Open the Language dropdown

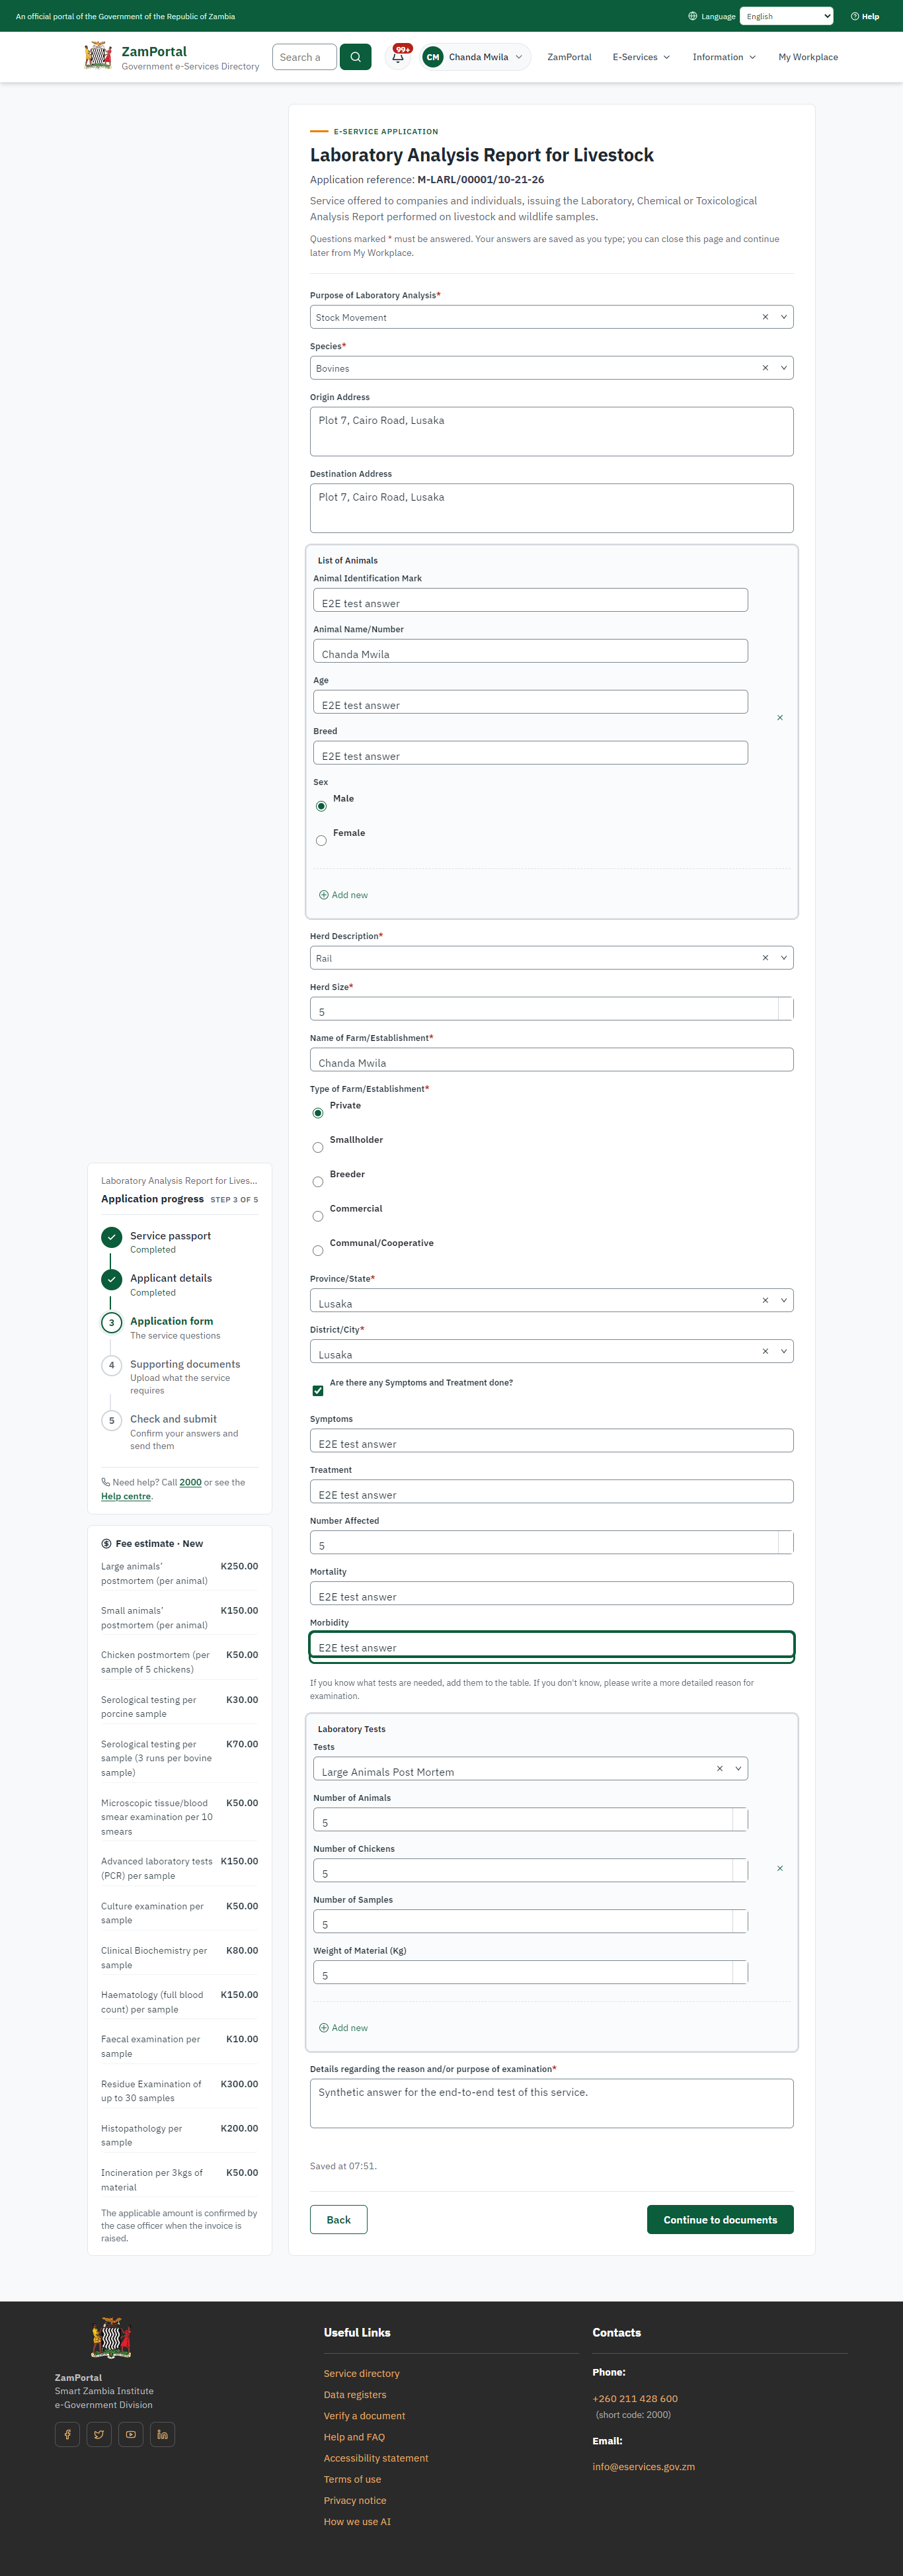787,16
